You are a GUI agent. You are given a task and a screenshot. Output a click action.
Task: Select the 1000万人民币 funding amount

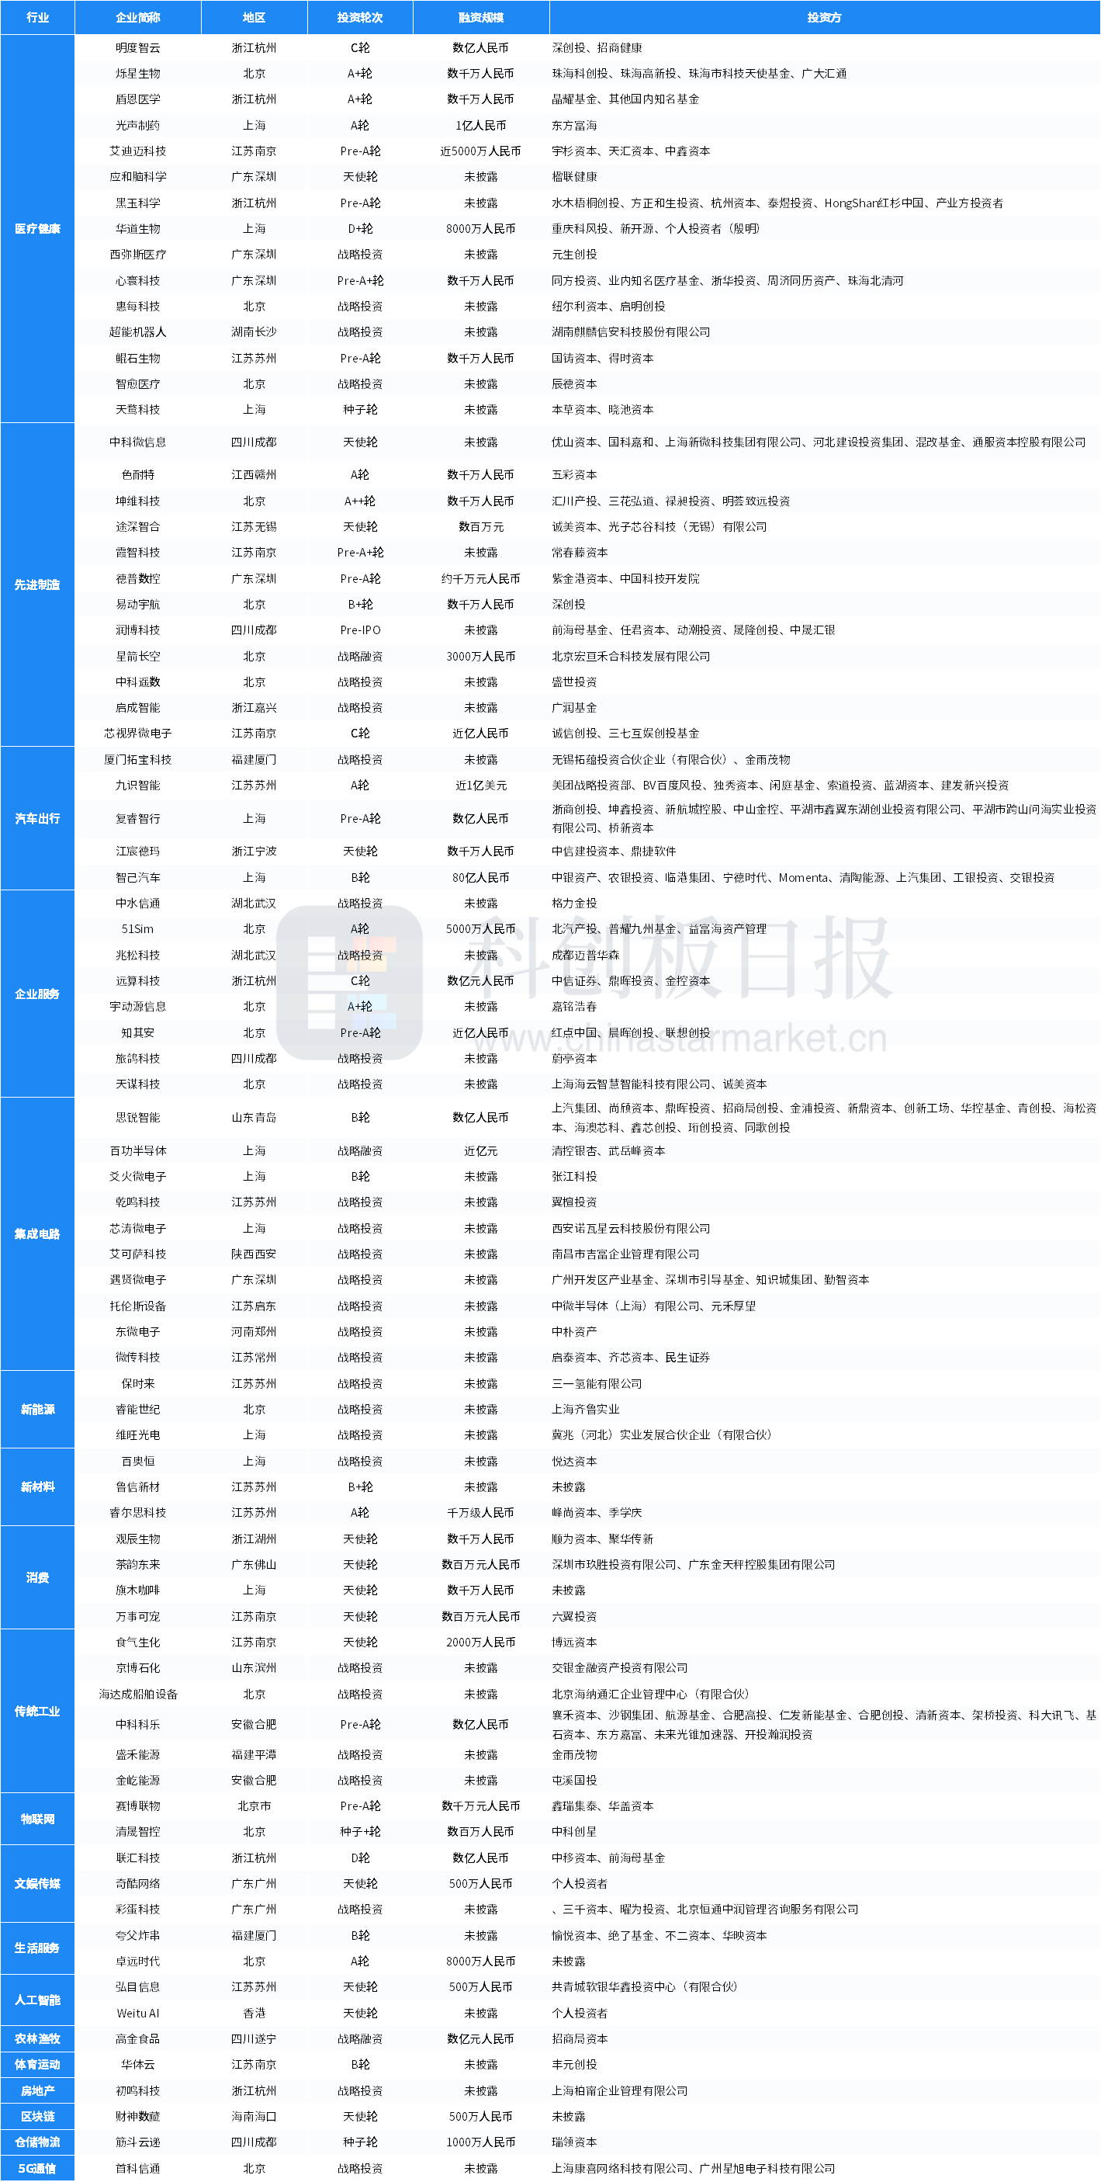coord(481,2142)
